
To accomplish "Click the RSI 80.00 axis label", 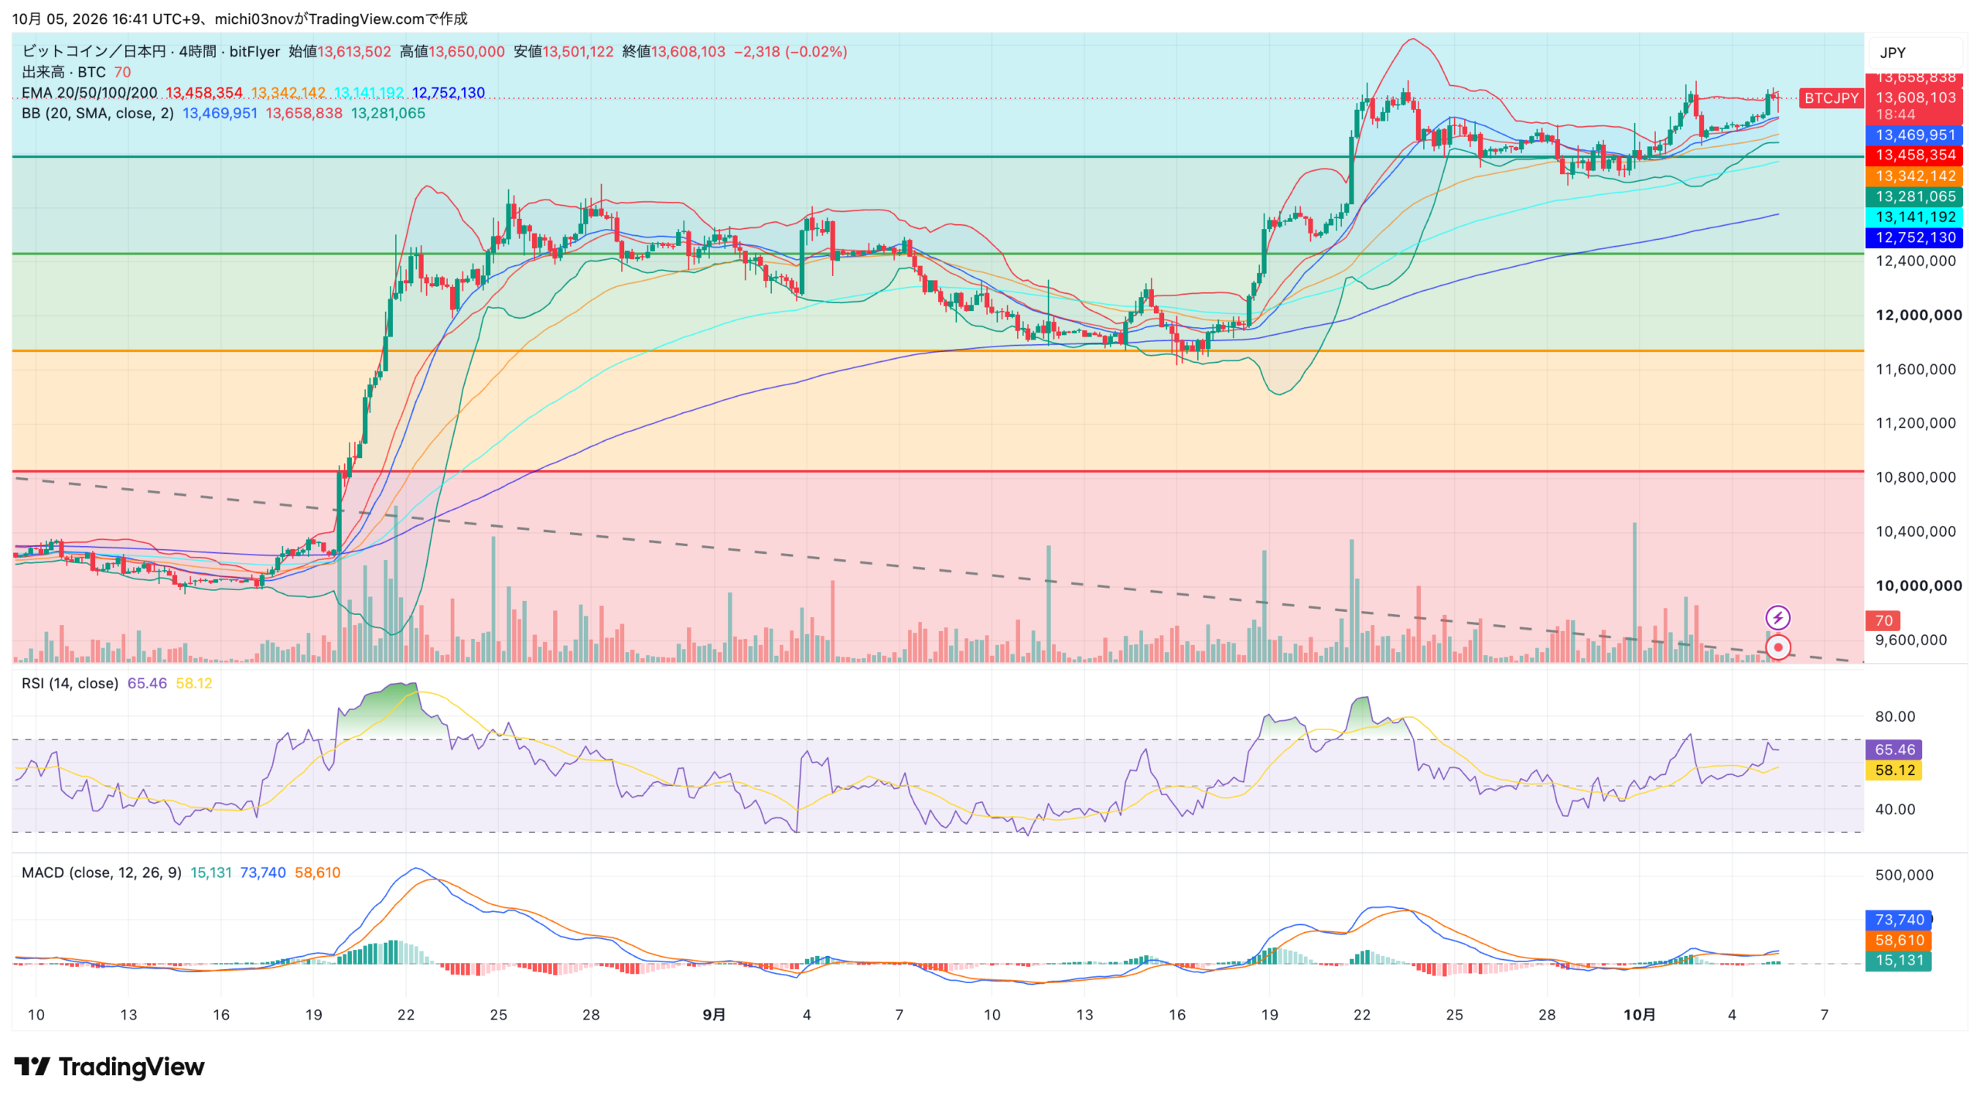I will click(1895, 716).
